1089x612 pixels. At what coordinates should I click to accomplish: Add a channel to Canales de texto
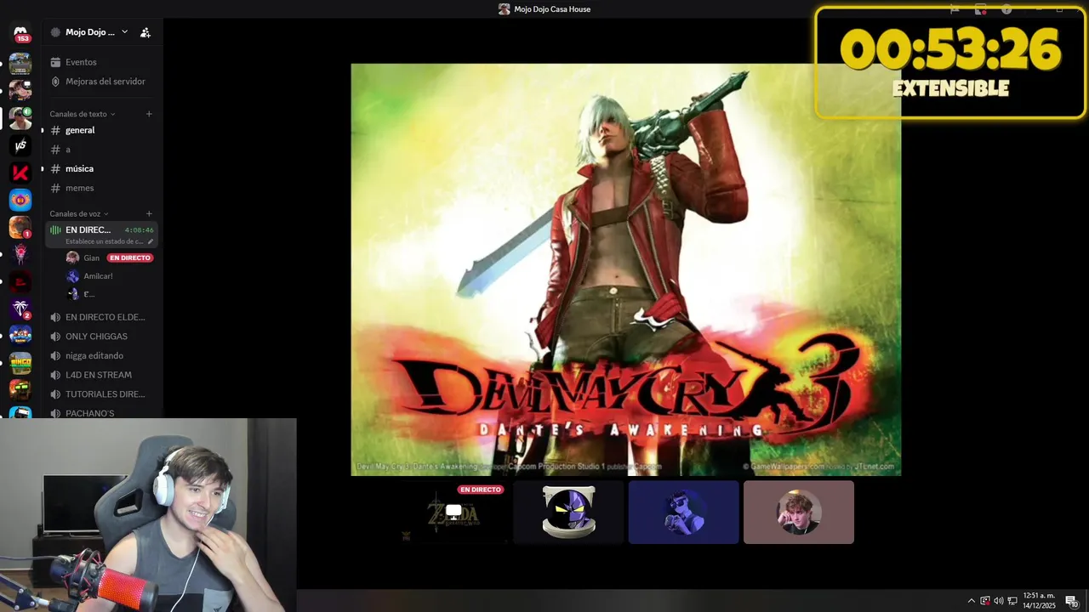[149, 114]
